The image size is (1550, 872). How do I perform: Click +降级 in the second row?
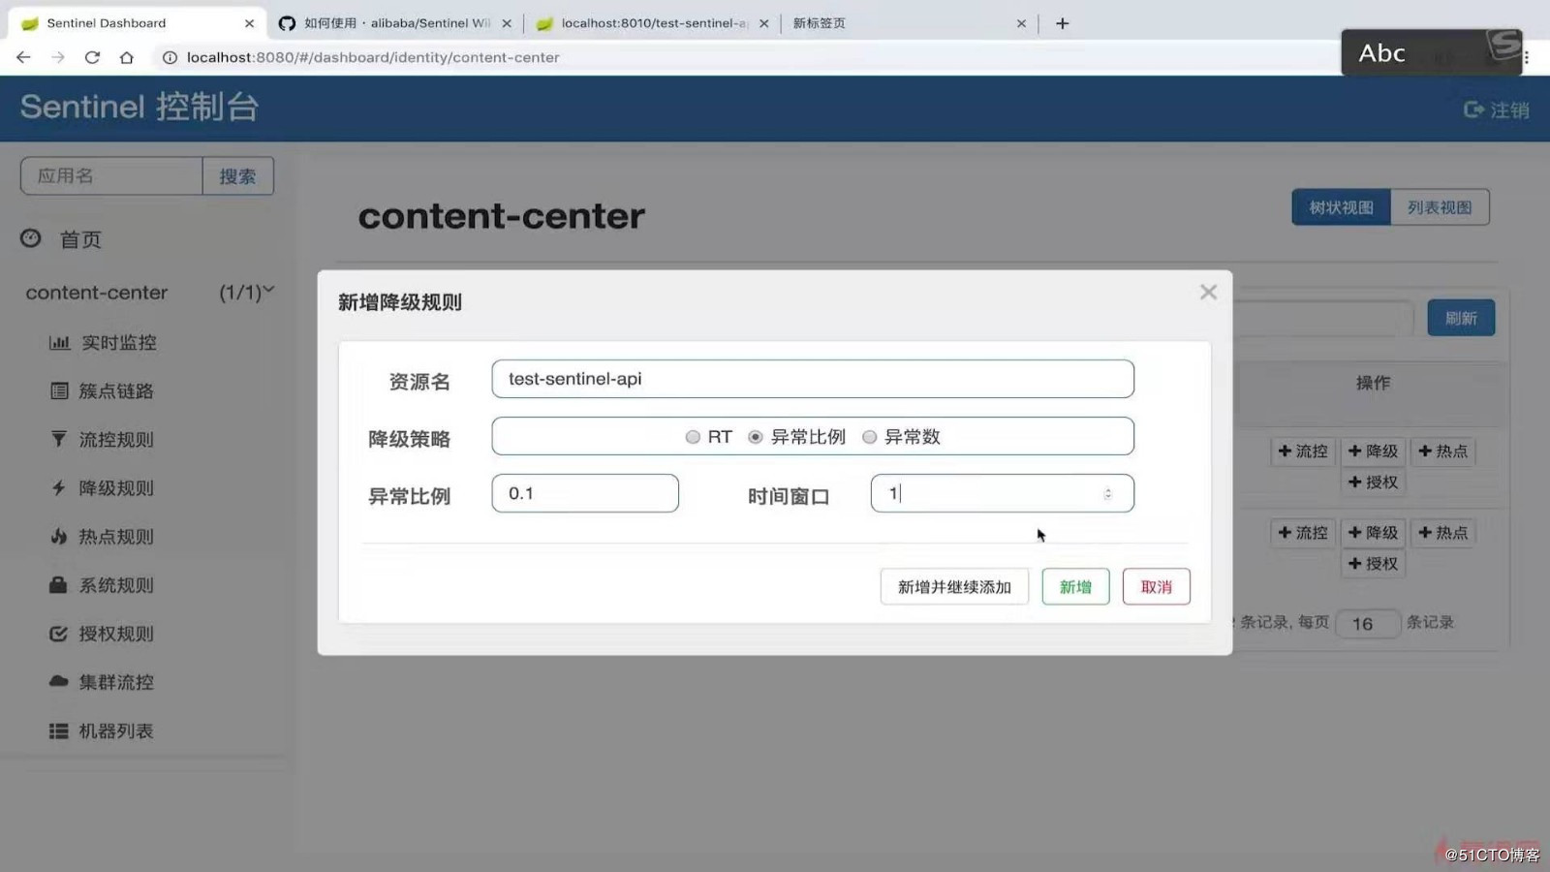click(1373, 533)
